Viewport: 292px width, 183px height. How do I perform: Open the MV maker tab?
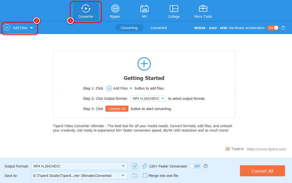(x=144, y=12)
